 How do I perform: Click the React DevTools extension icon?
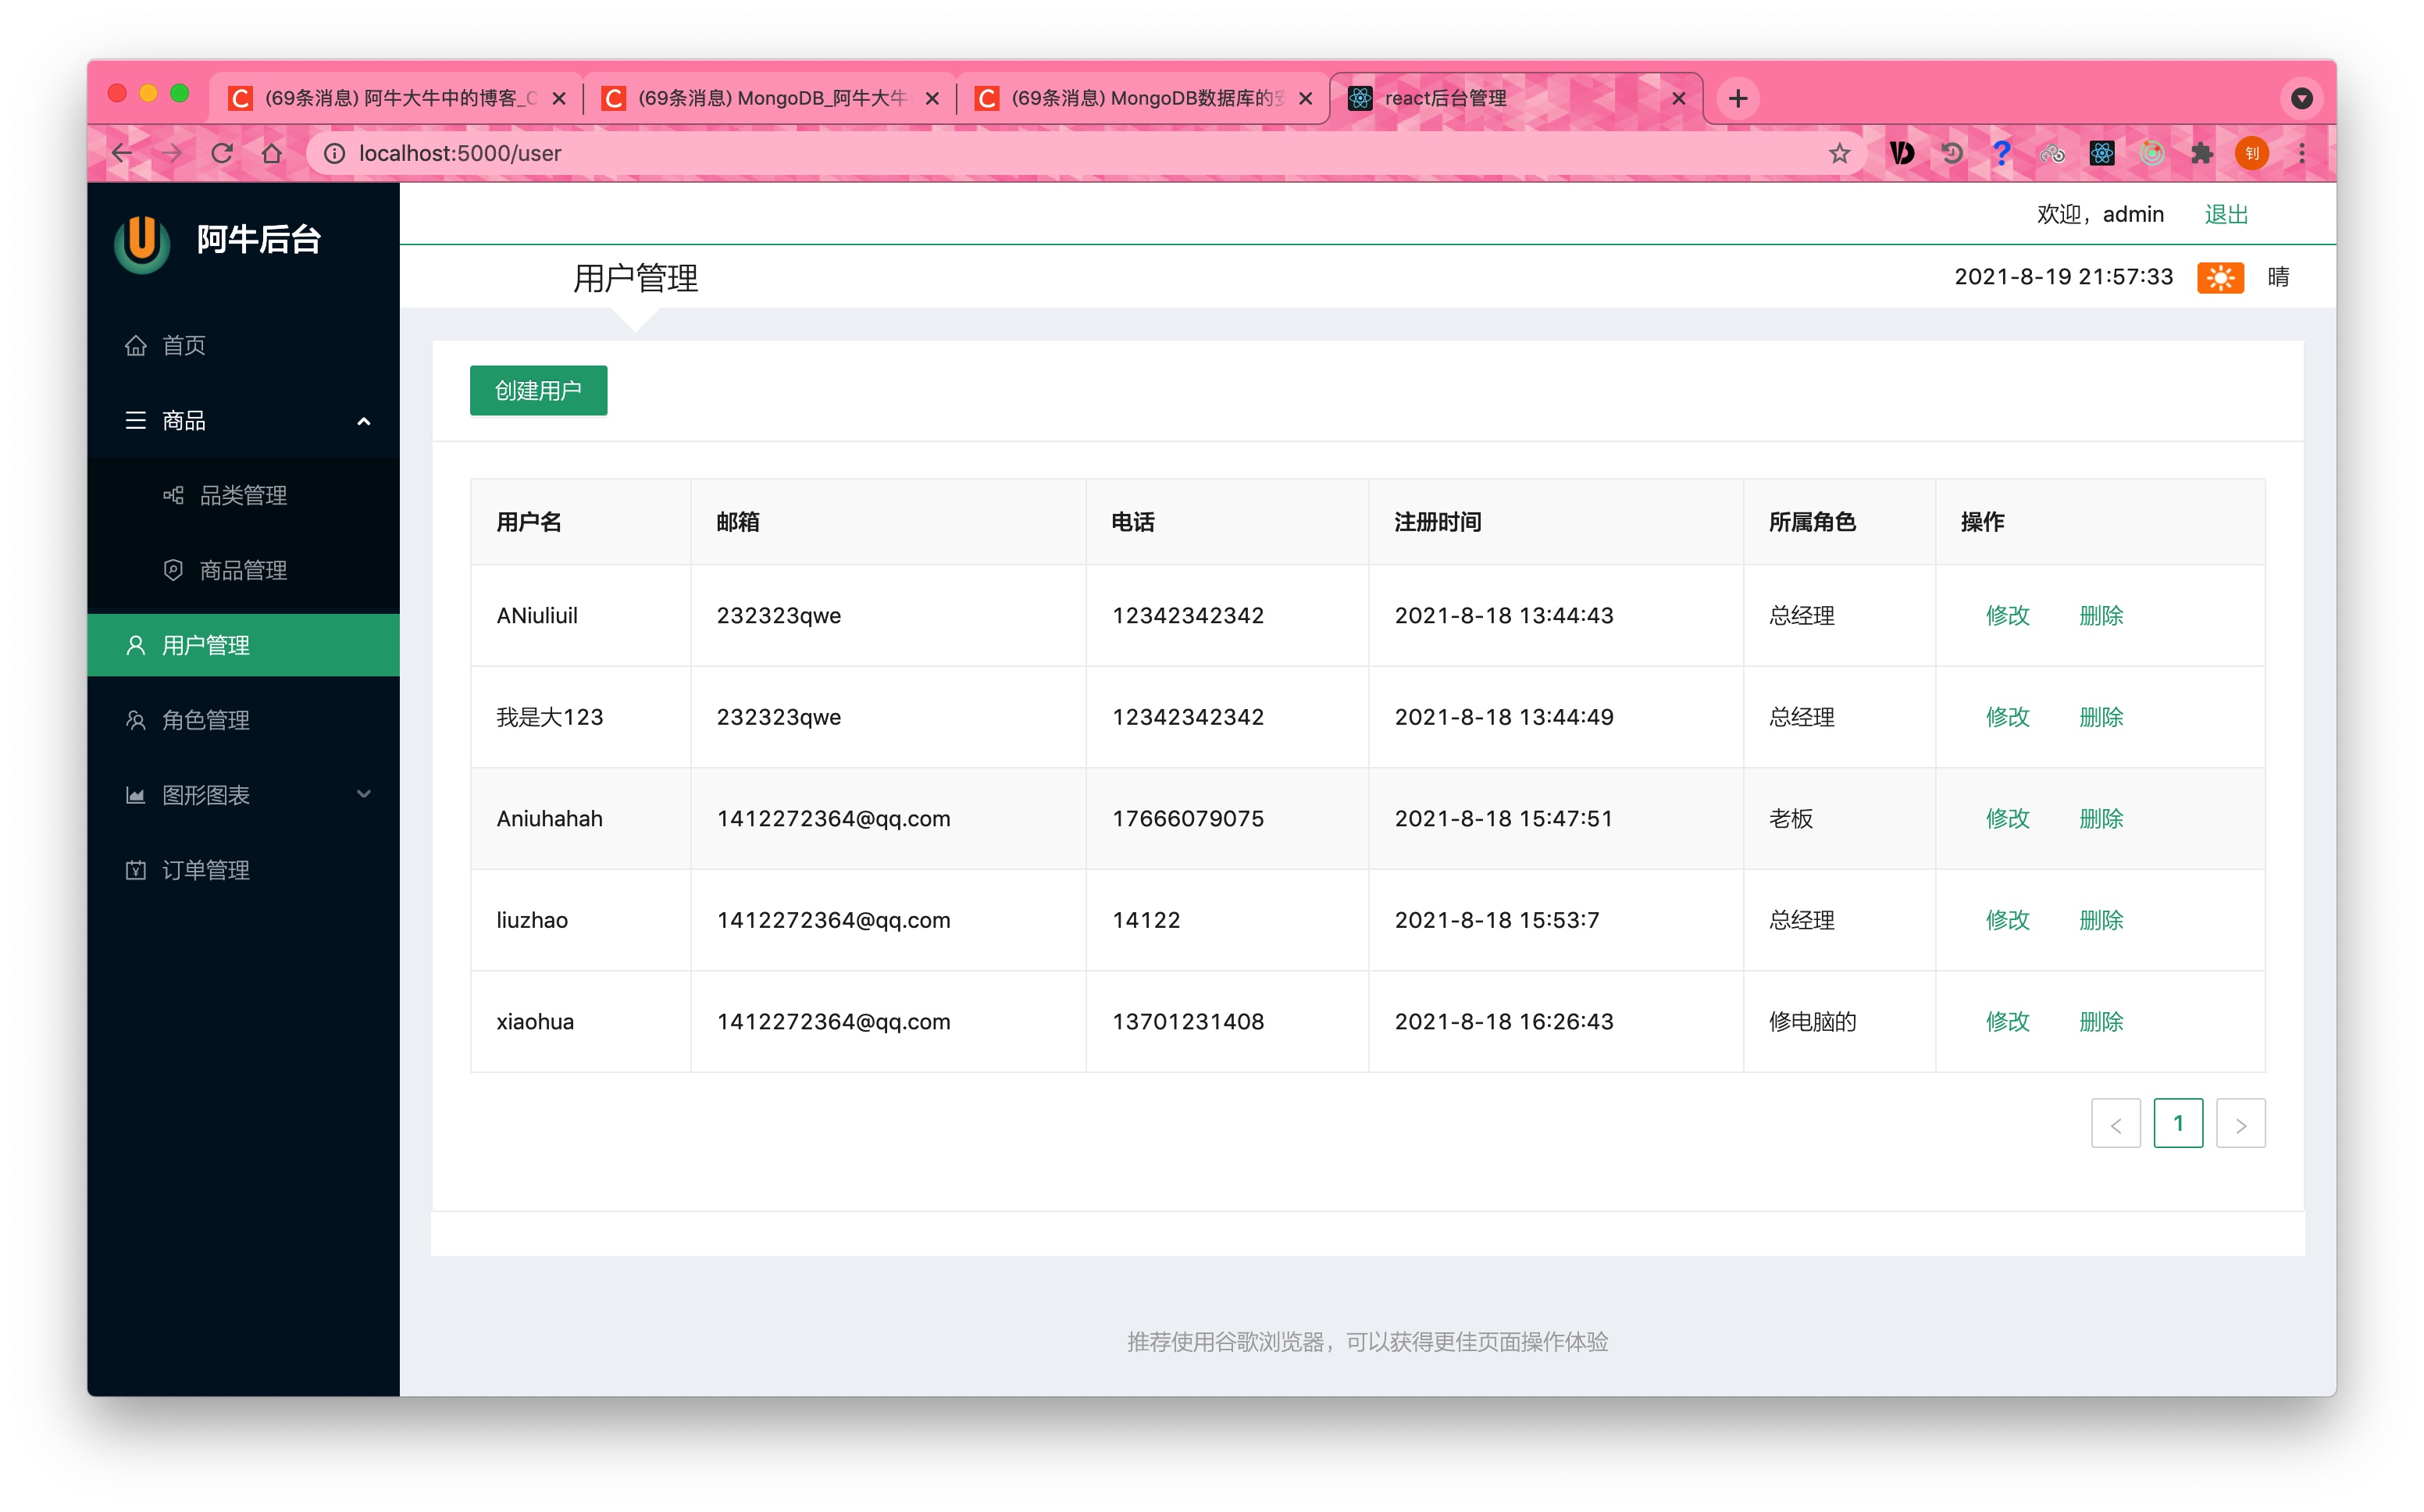click(2101, 153)
